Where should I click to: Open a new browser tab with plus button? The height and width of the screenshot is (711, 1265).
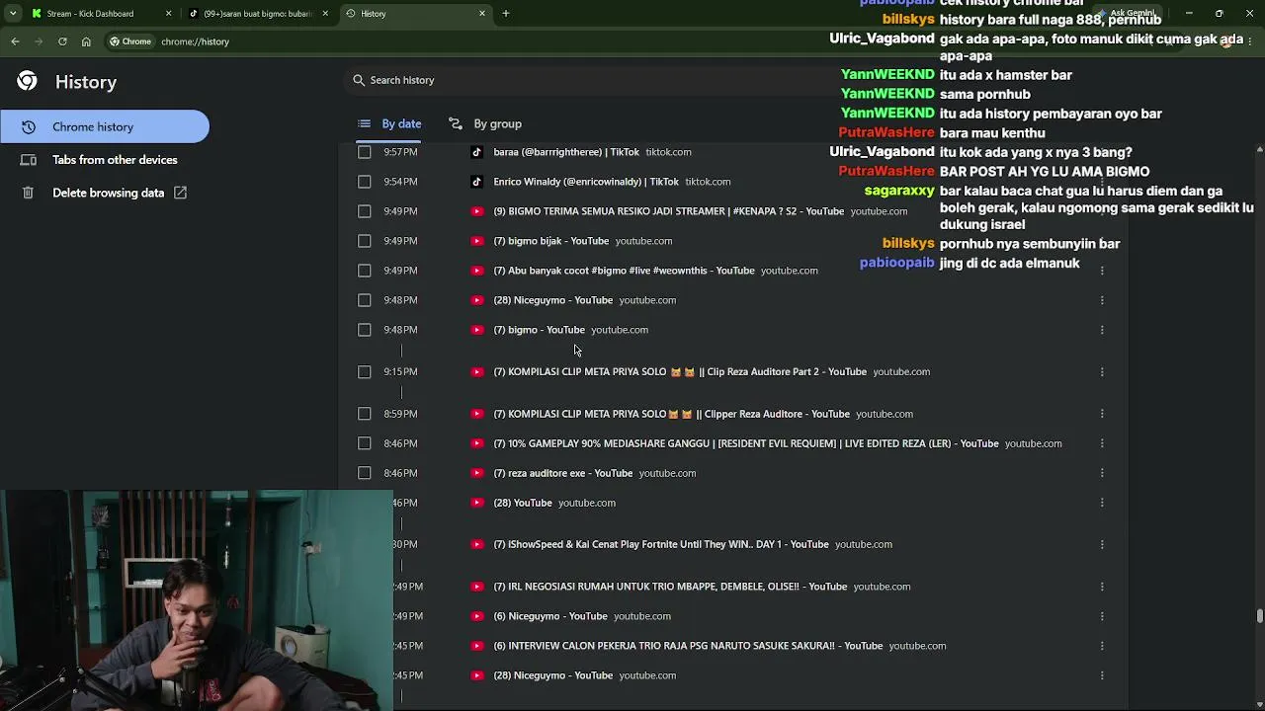pyautogui.click(x=506, y=14)
